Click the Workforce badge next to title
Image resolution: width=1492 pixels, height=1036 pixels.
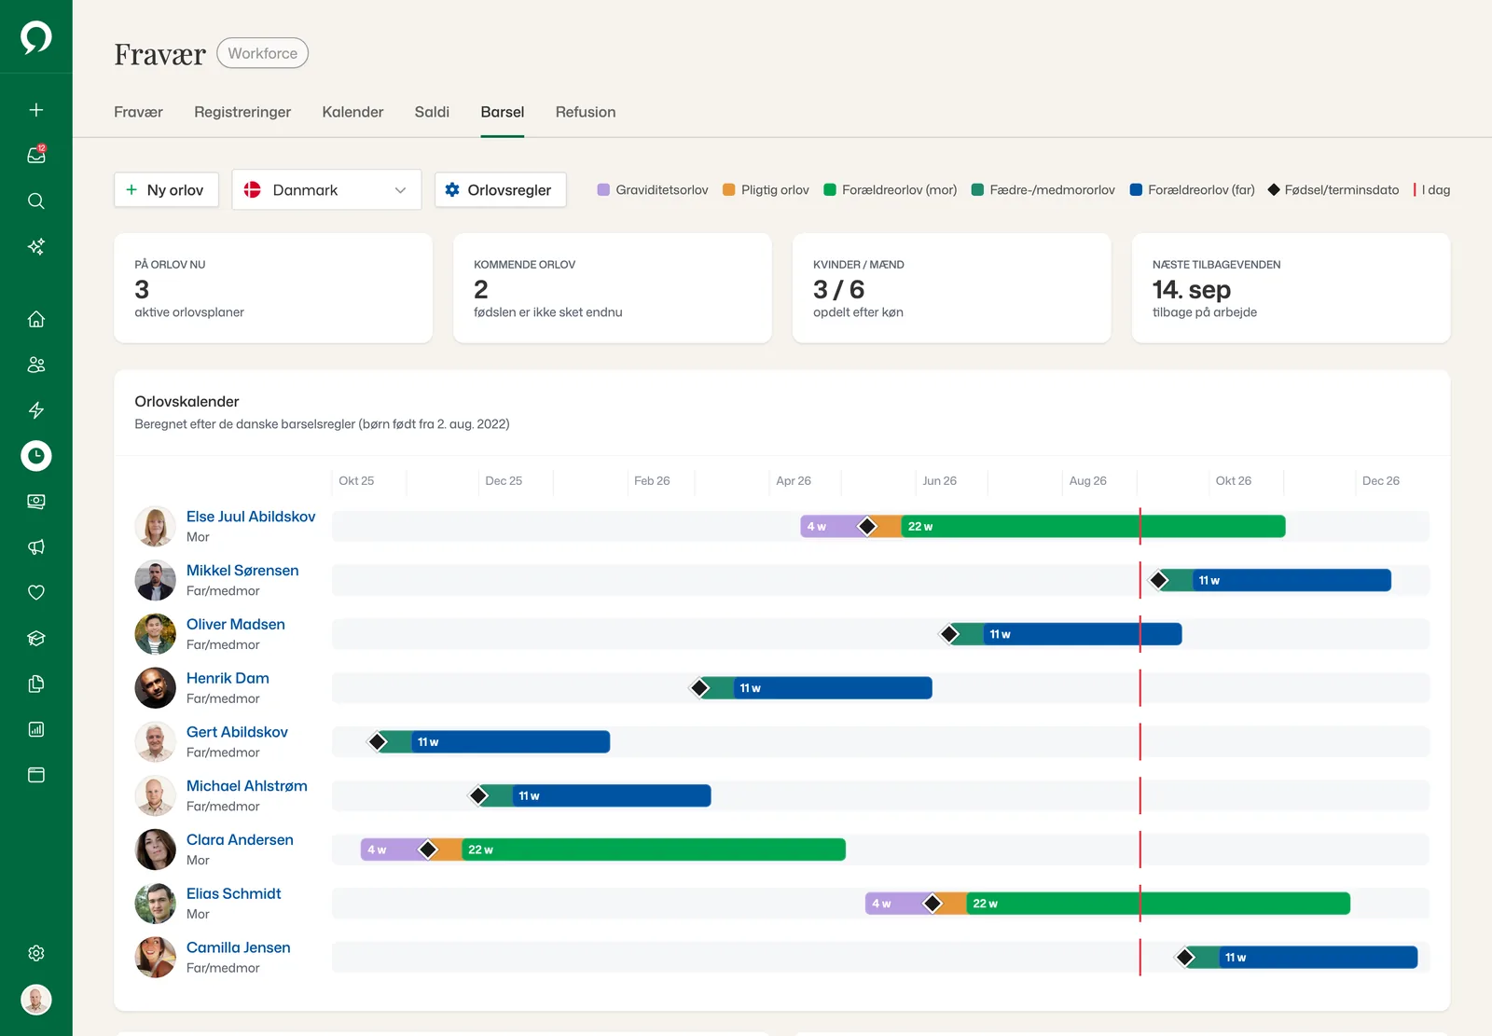click(x=262, y=53)
